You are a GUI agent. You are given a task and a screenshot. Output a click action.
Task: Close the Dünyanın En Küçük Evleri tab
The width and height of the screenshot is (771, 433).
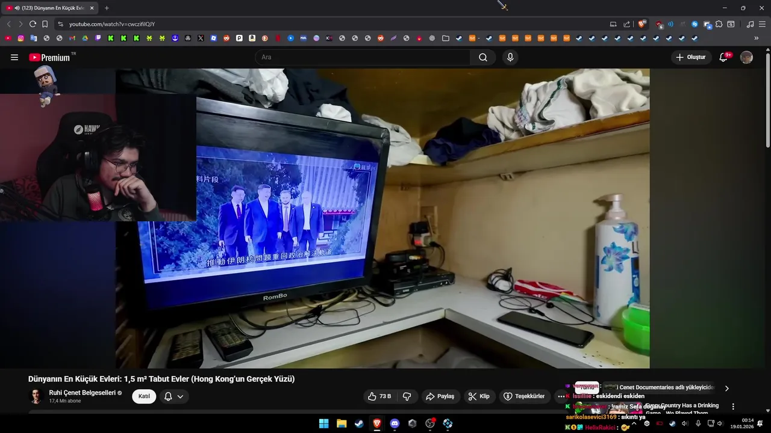(x=92, y=8)
